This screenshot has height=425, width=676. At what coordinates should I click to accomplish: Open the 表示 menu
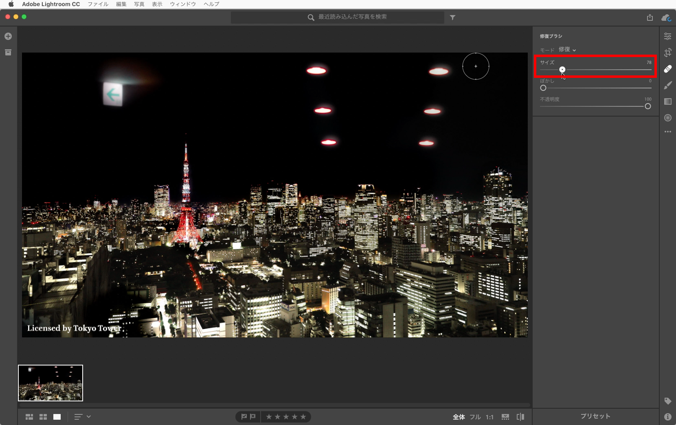[157, 4]
